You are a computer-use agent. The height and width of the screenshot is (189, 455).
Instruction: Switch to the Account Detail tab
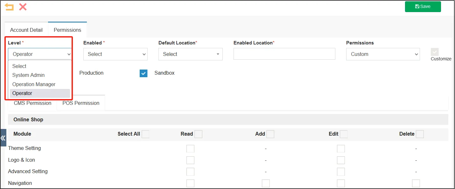(x=26, y=30)
